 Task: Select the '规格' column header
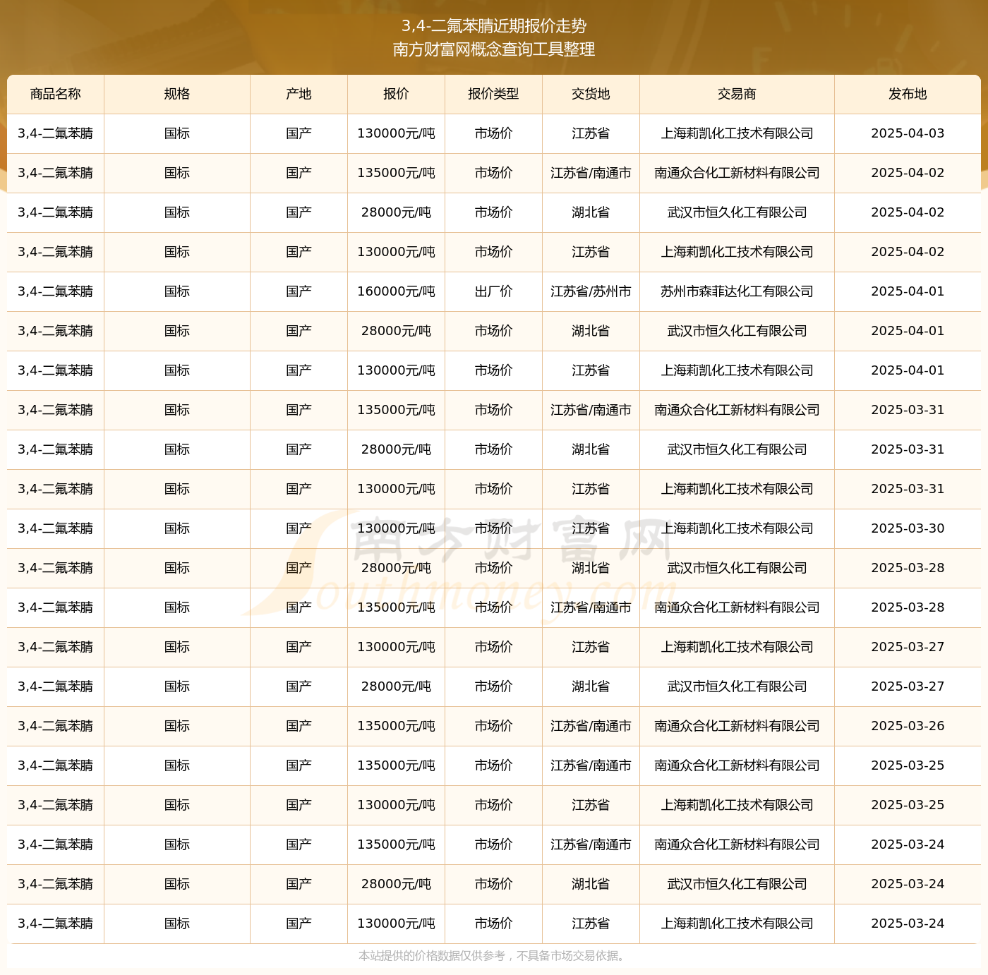[x=177, y=94]
